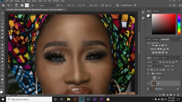Viewport: 182px width, 102px height.
Task: Open brush settings gear icon
Action: (117, 5)
